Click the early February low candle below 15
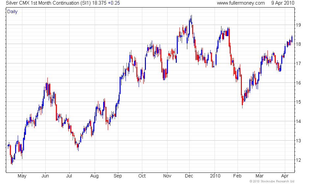 [242, 102]
